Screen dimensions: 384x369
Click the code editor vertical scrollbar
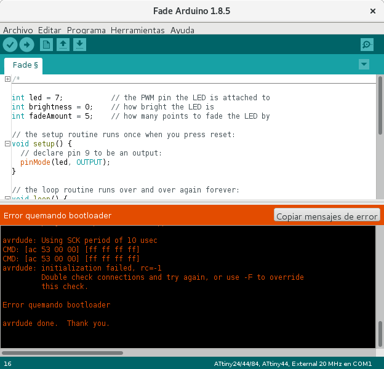click(x=380, y=105)
